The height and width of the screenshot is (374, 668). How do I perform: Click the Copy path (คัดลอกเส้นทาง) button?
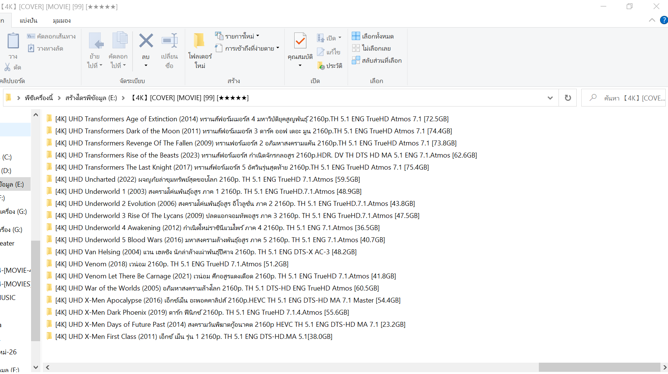coord(51,36)
